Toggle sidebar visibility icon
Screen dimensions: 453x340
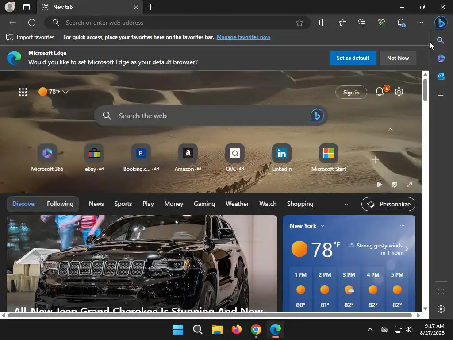tap(441, 291)
